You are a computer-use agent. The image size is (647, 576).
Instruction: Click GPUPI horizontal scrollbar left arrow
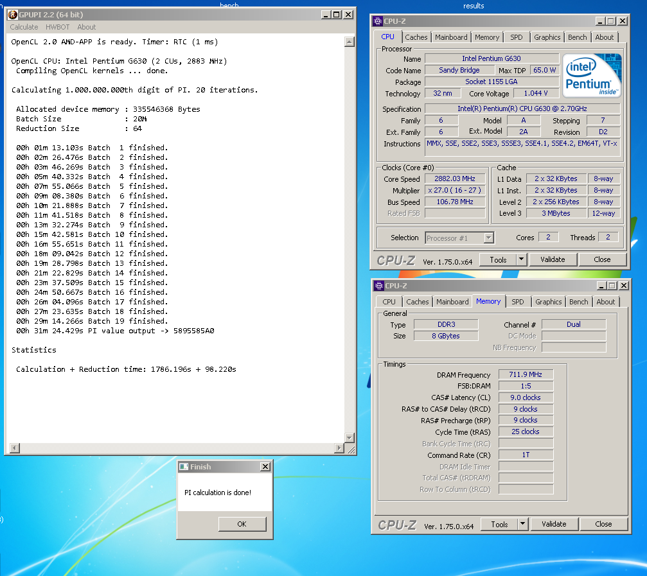[x=14, y=448]
